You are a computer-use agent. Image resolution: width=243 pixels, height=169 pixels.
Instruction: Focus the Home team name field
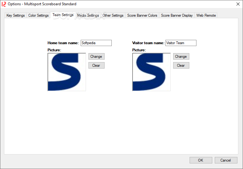96,43
